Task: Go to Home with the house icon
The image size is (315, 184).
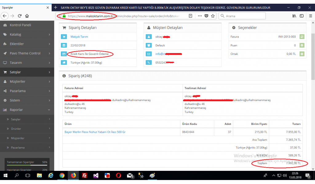Action: coord(27,16)
